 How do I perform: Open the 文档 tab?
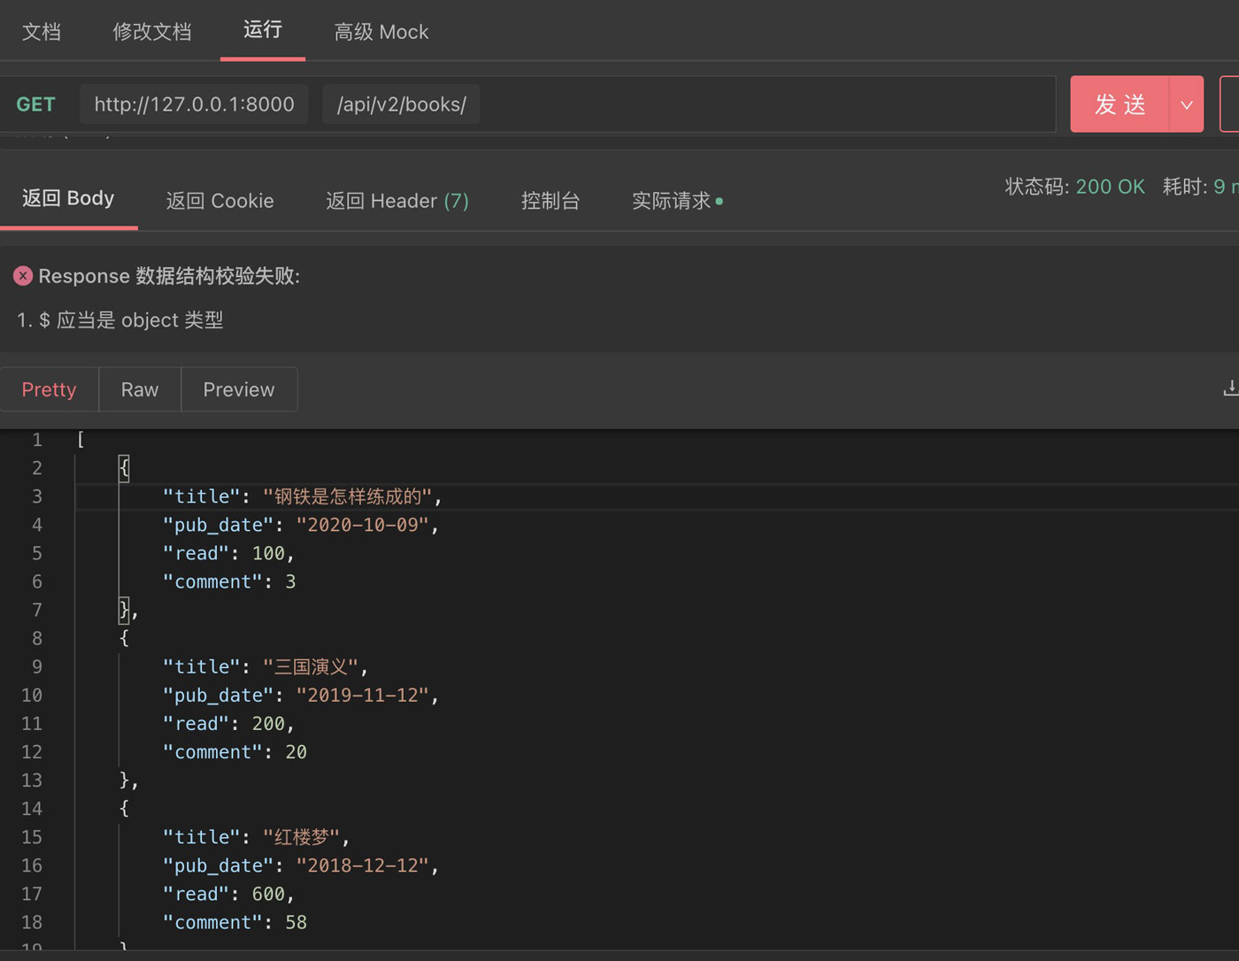pos(42,32)
